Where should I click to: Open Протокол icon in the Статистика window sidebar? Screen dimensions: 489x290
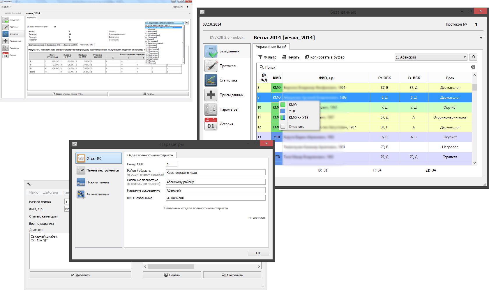6,27
